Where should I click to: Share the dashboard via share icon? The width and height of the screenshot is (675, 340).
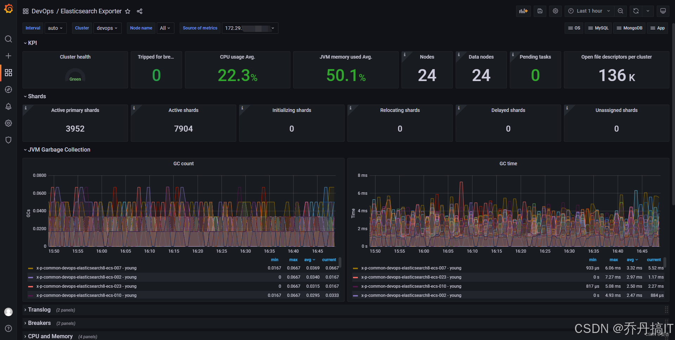140,11
